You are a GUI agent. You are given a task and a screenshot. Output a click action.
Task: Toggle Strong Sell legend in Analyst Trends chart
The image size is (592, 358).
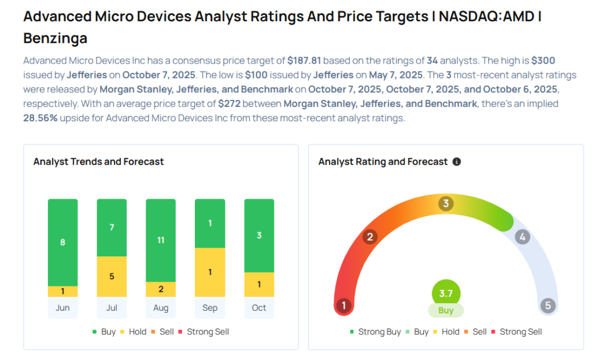[204, 332]
